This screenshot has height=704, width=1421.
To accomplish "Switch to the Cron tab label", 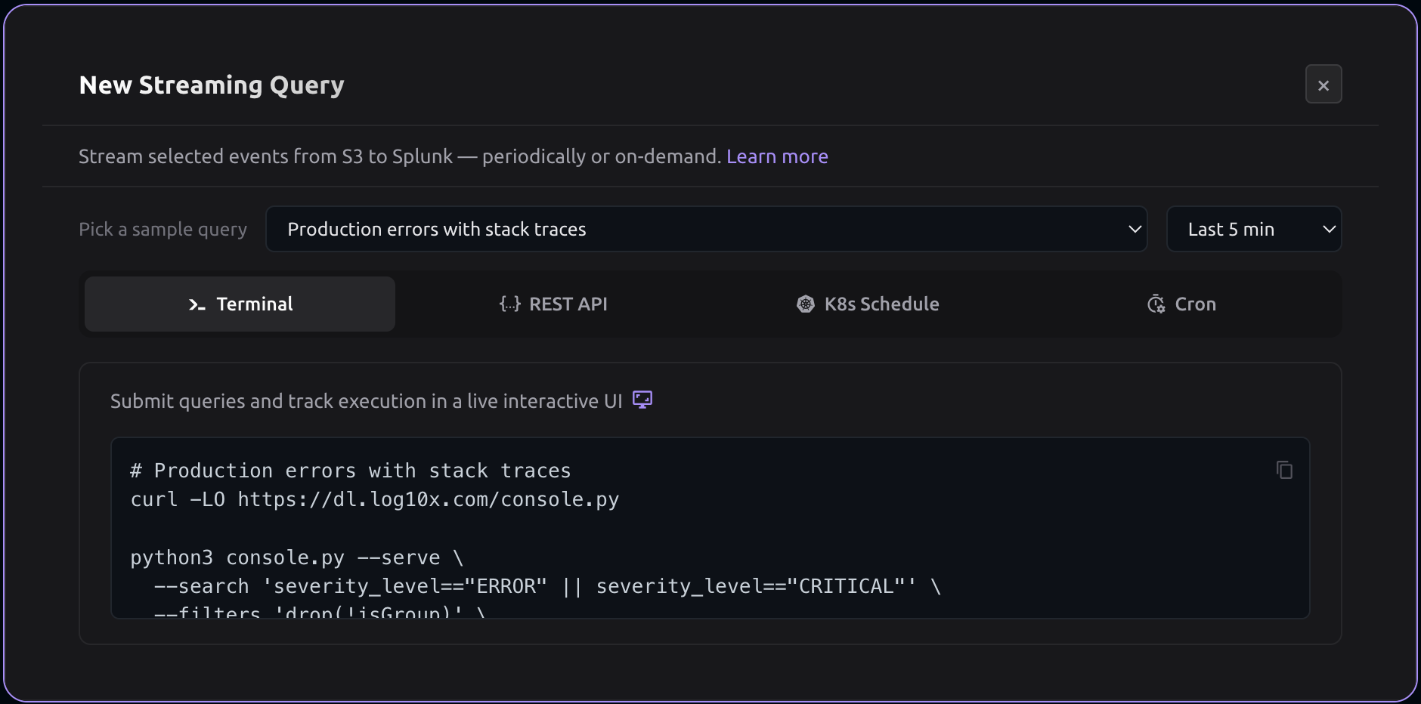I will pos(1195,304).
